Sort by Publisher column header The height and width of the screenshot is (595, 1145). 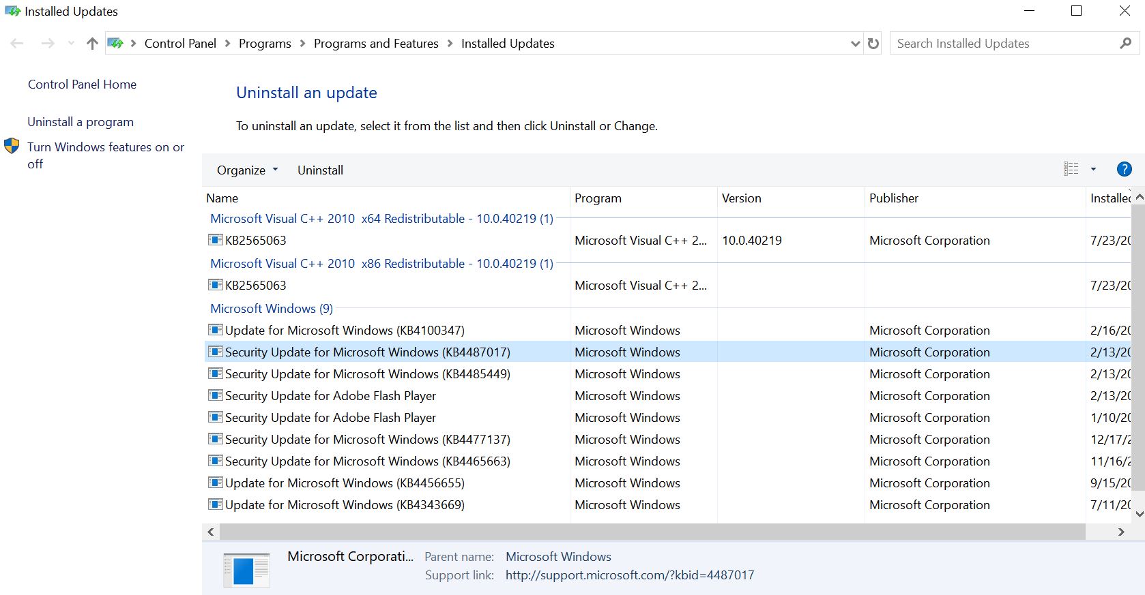click(x=975, y=198)
